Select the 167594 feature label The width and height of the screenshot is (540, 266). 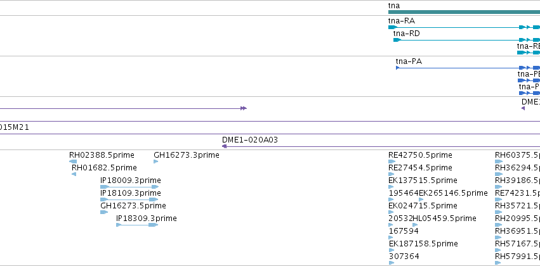404,231
